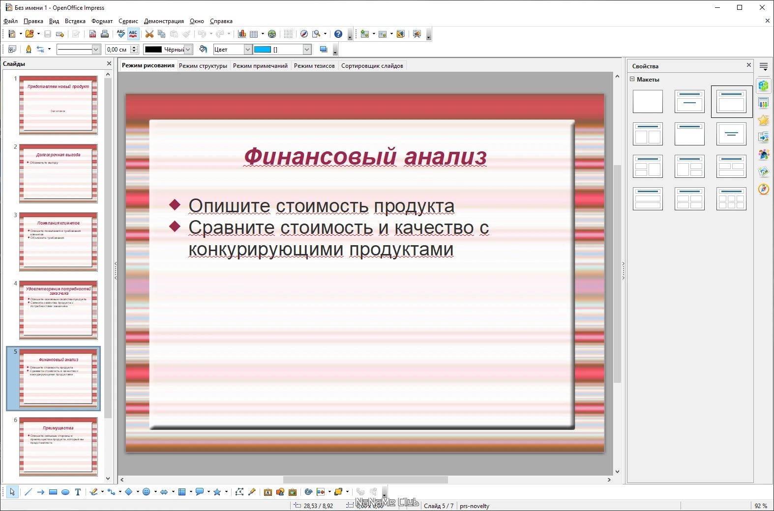Toggle the Line dialog pen icon
This screenshot has height=511, width=774.
coord(29,49)
